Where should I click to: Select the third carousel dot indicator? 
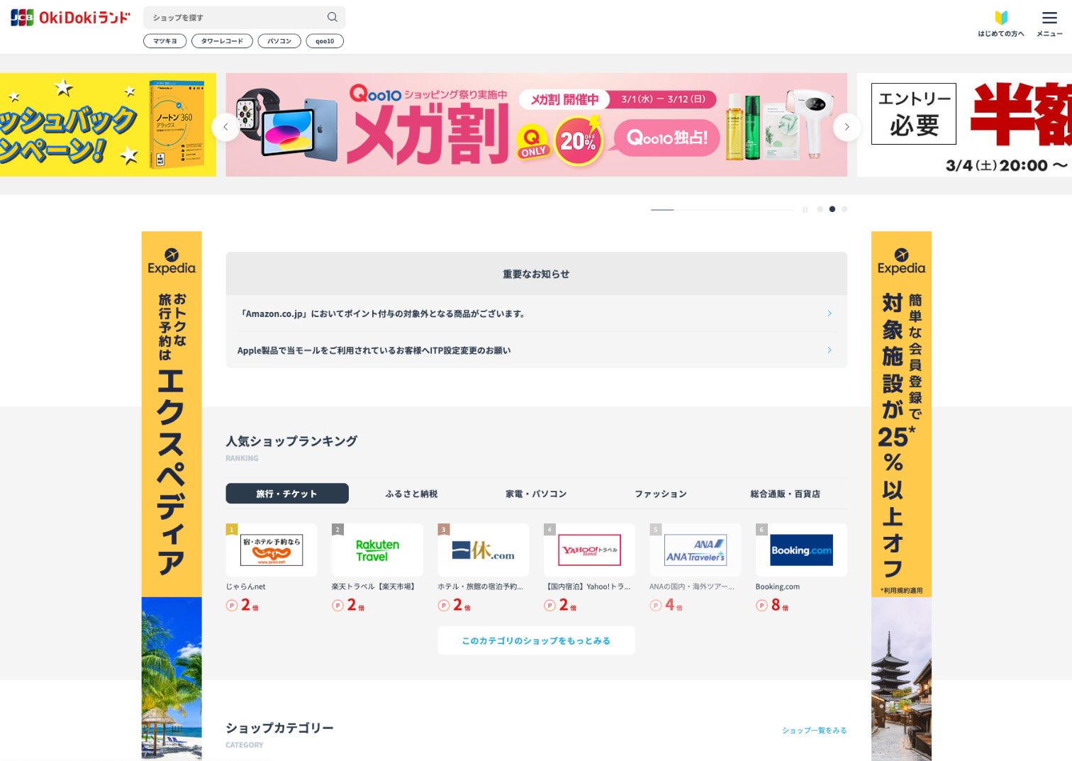tap(844, 209)
